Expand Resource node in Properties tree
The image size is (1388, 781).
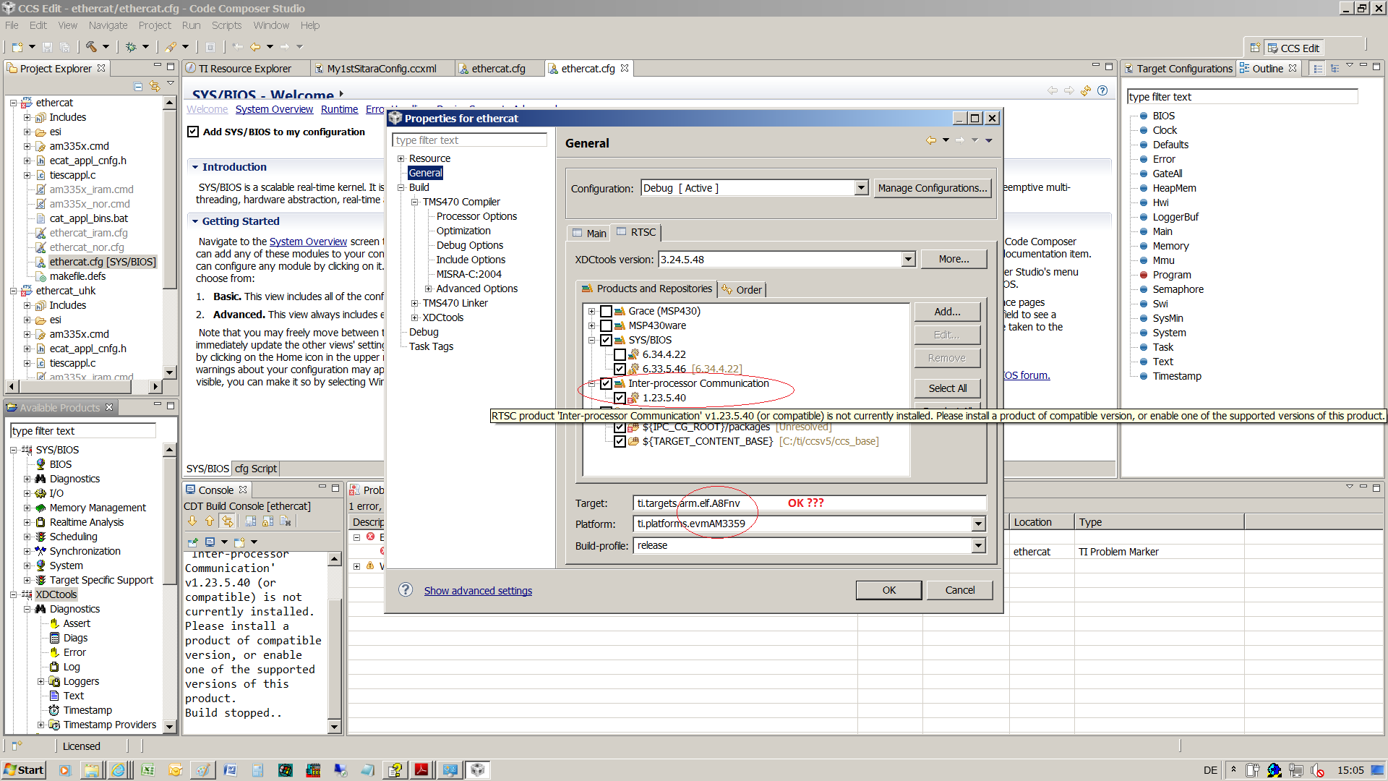(x=400, y=158)
